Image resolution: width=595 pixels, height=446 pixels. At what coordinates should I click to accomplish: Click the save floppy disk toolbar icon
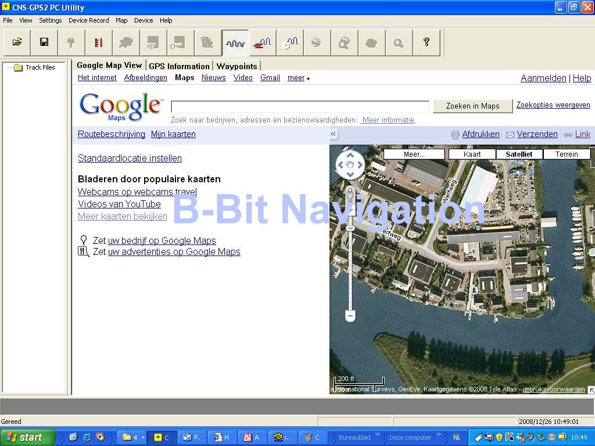[x=44, y=42]
